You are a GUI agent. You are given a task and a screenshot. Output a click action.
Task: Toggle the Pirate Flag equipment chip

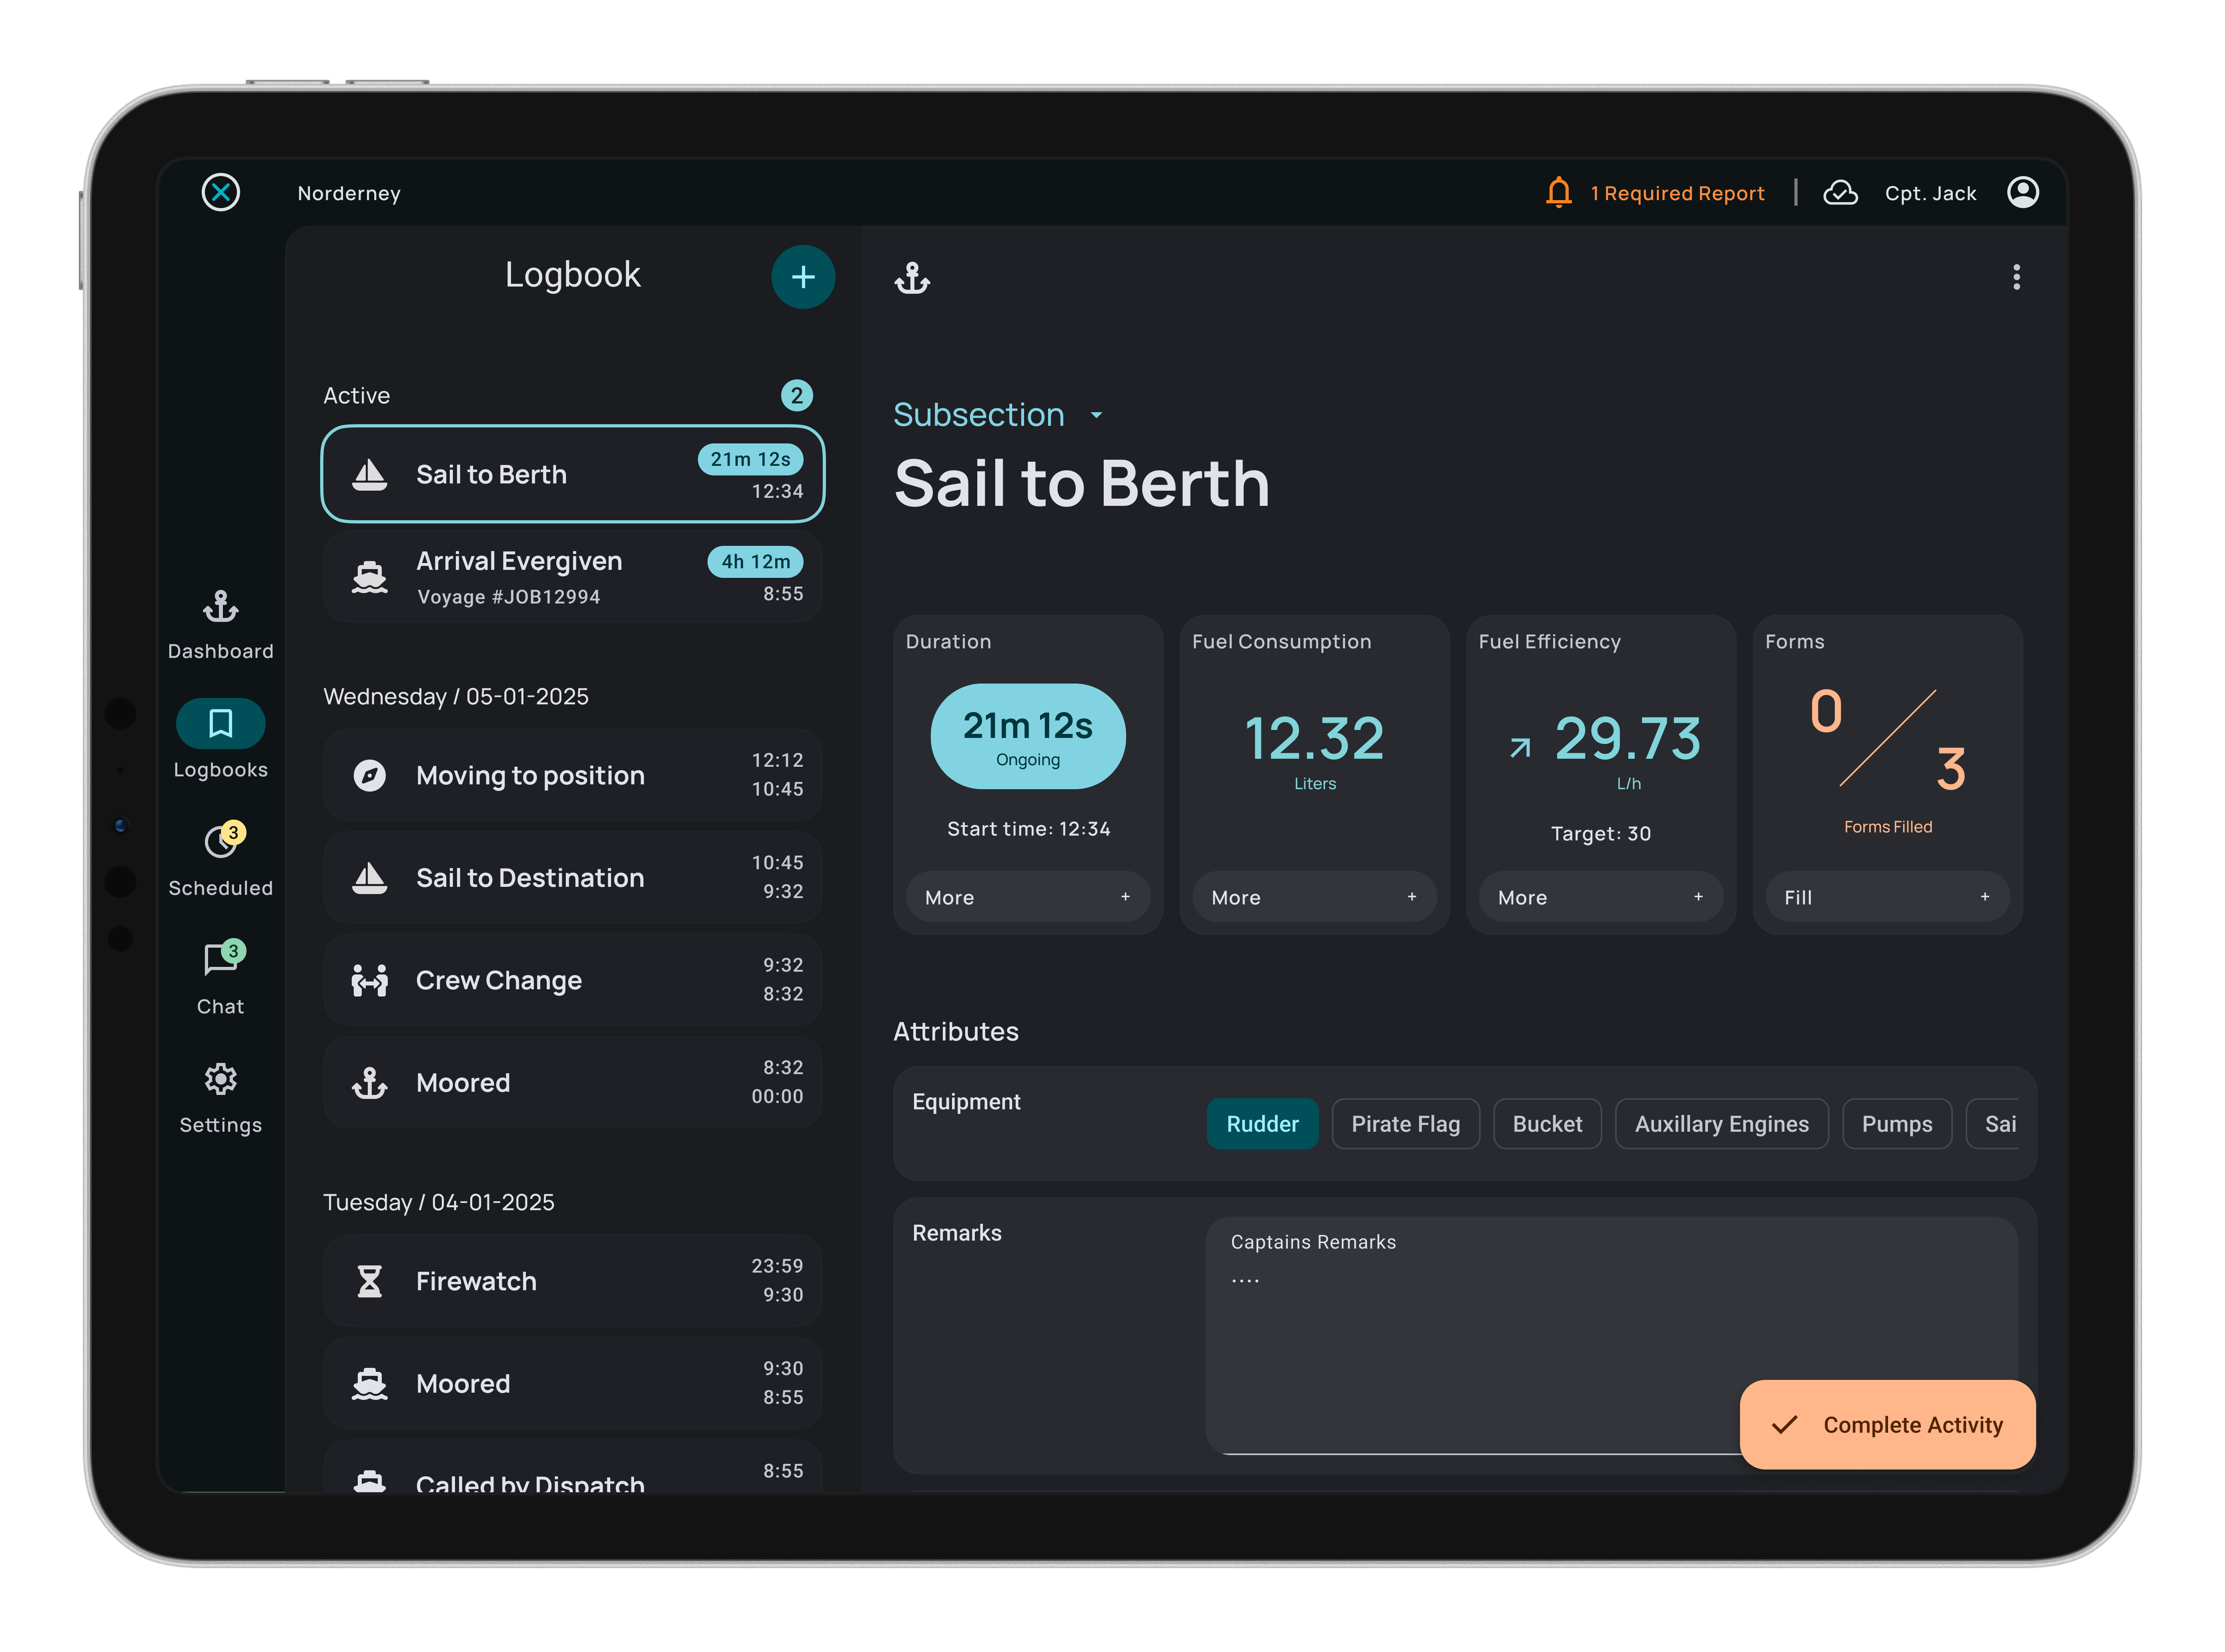(1405, 1124)
